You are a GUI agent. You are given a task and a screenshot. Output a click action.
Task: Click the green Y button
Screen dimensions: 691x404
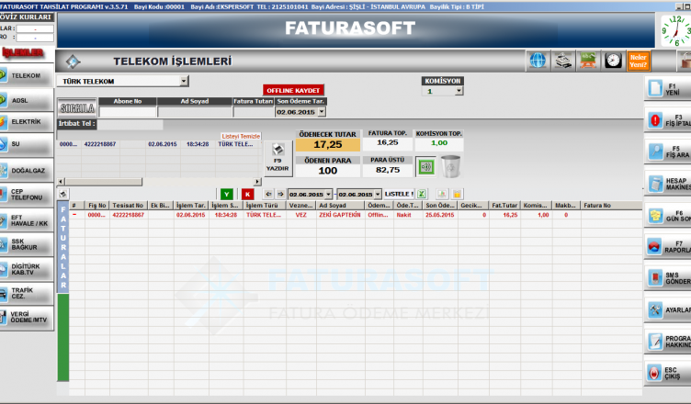(227, 194)
